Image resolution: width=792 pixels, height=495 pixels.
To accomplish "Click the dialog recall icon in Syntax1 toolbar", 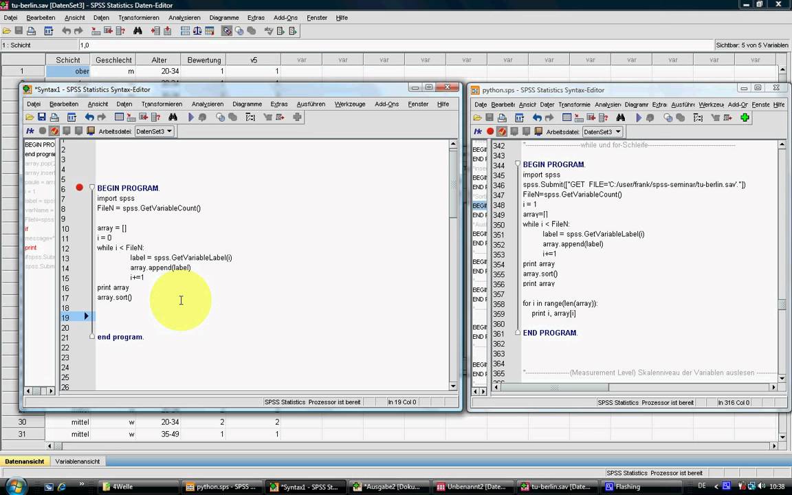I will 71,117.
